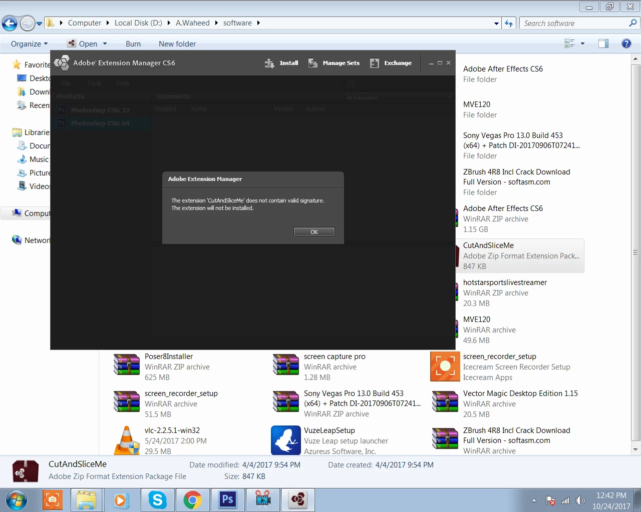Click the Explorer vertical scrollbar
Viewport: 641px width, 512px height.
coord(635,252)
